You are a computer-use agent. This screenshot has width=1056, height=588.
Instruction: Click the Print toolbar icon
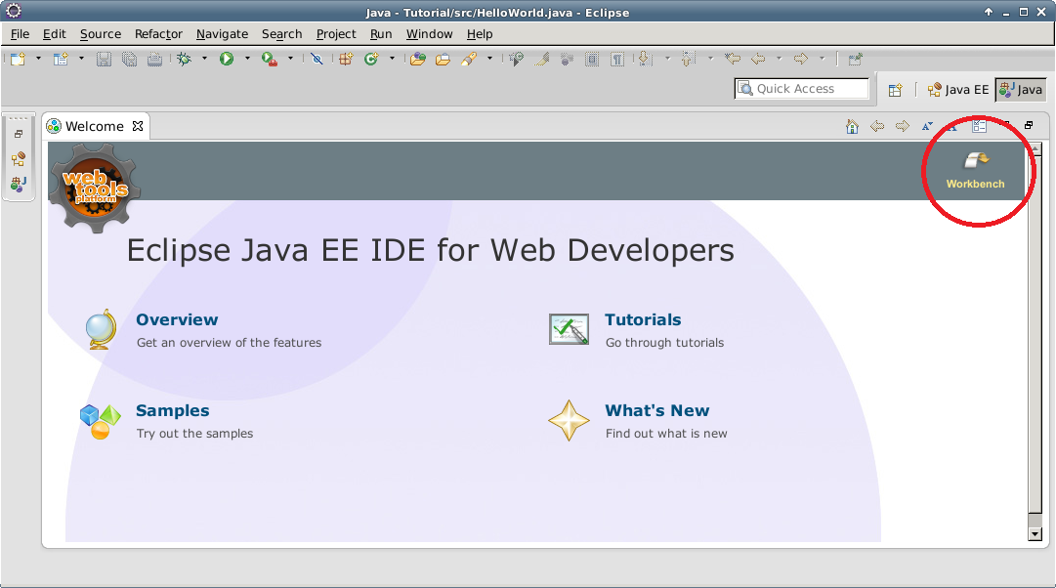click(x=155, y=60)
